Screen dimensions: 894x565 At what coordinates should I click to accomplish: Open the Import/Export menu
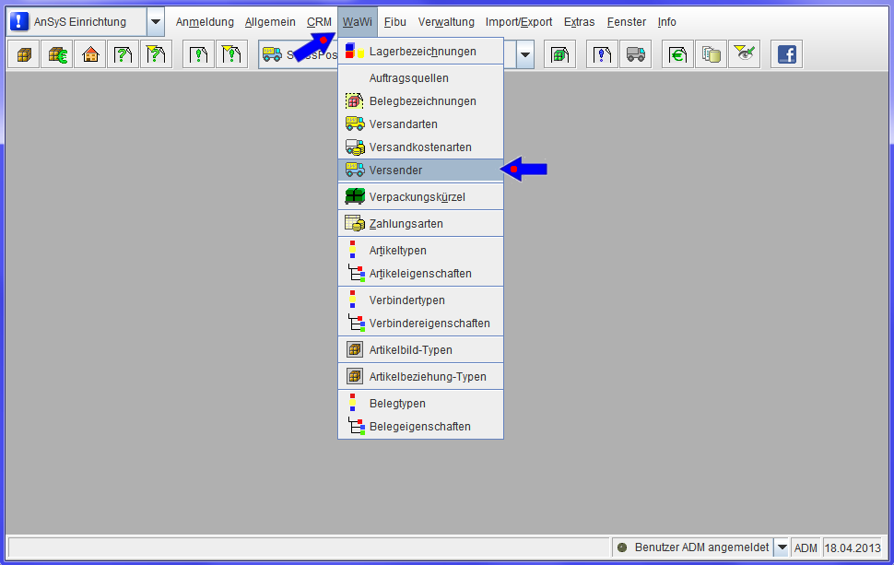[x=519, y=22]
